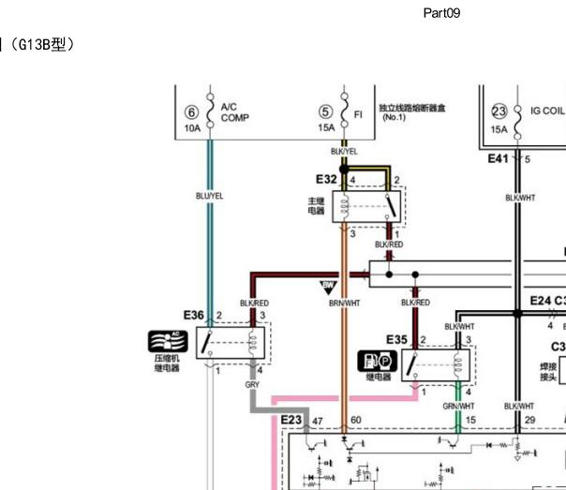
Task: Click the main relay E32 coil symbol
Action: tap(345, 207)
